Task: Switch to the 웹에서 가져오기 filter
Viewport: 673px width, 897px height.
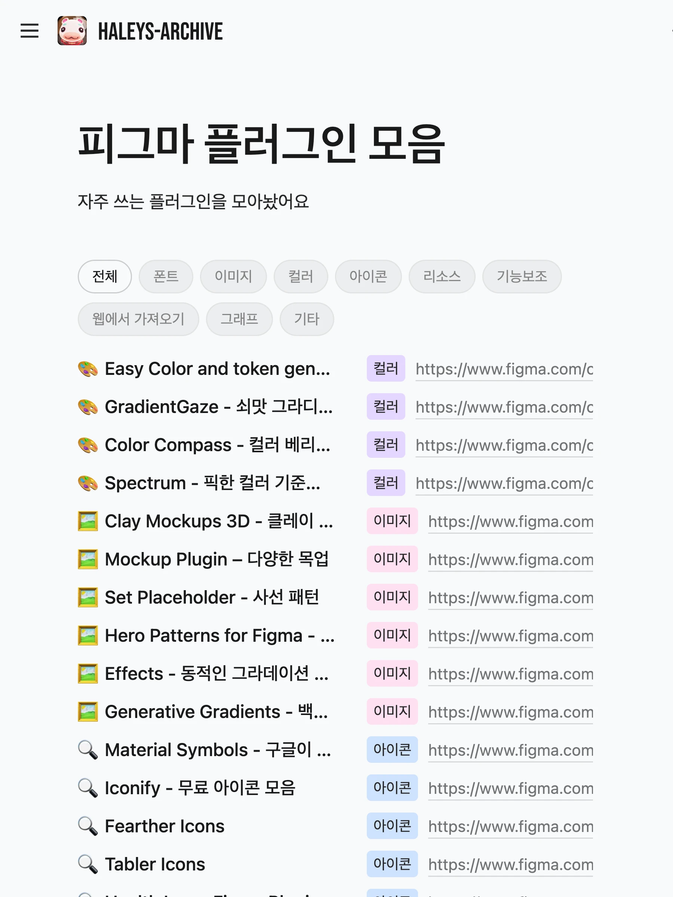Action: (138, 319)
